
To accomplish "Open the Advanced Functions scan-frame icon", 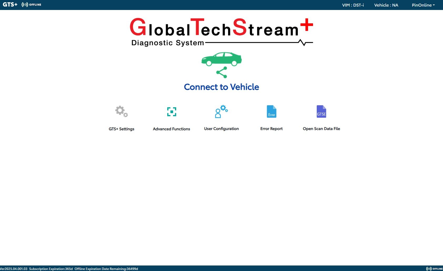I will 172,112.
